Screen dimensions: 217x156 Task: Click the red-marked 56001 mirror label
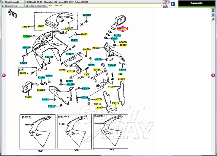[x=123, y=28]
